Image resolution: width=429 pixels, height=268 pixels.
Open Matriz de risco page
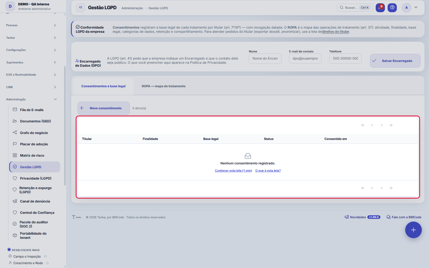(35, 155)
